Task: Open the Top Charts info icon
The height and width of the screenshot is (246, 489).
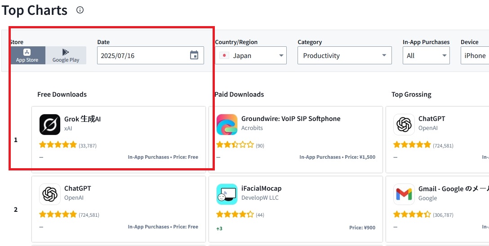Action: pos(80,10)
